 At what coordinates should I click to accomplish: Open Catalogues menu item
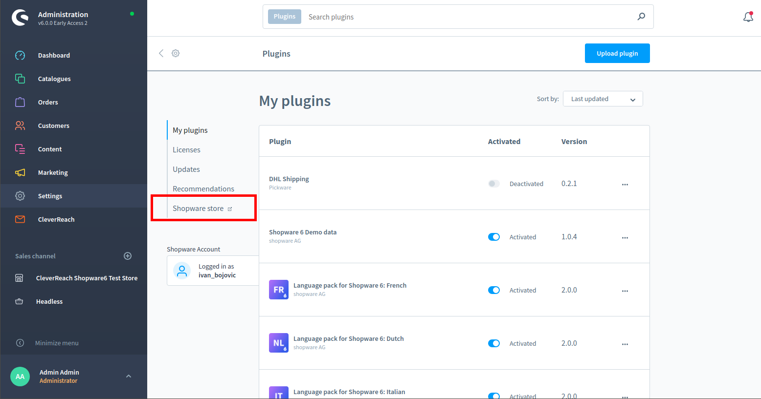(54, 79)
